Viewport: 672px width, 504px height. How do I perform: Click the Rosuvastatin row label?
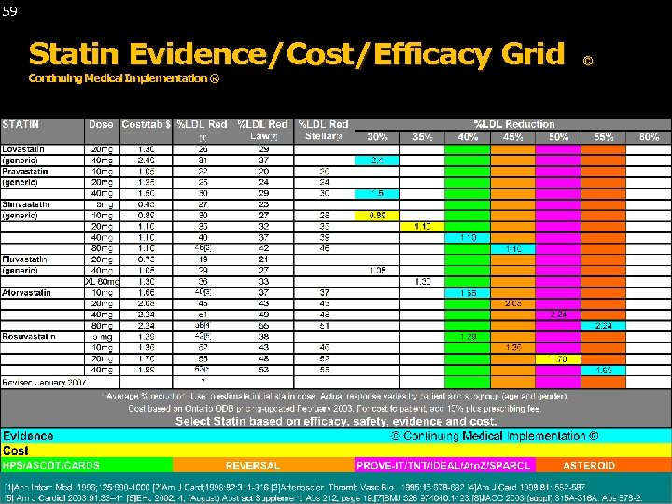[29, 336]
